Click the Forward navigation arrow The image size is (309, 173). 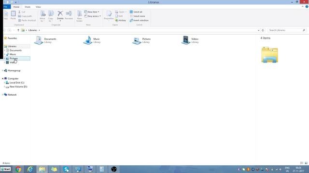(x=10, y=30)
